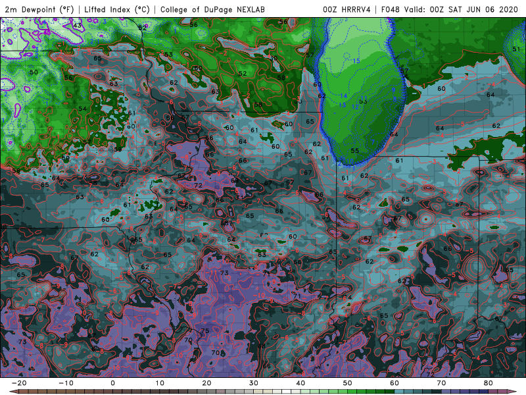
Task: Click the right arrow end of color bar
Action: (514, 392)
